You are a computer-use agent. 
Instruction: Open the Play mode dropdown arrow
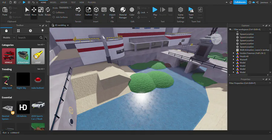coord(155,17)
